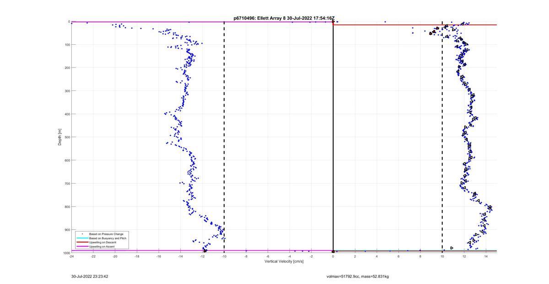This screenshot has width=549, height=284.
Task: Click the cyan line swatch in legend
Action: pyautogui.click(x=82, y=238)
